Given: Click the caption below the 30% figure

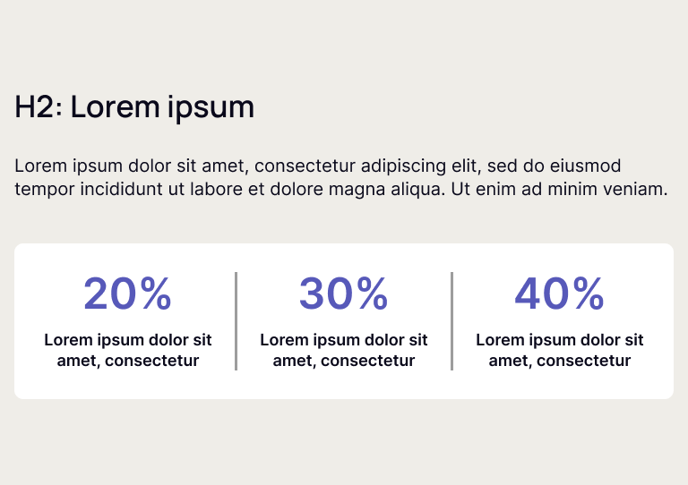Looking at the screenshot, I should [x=344, y=351].
